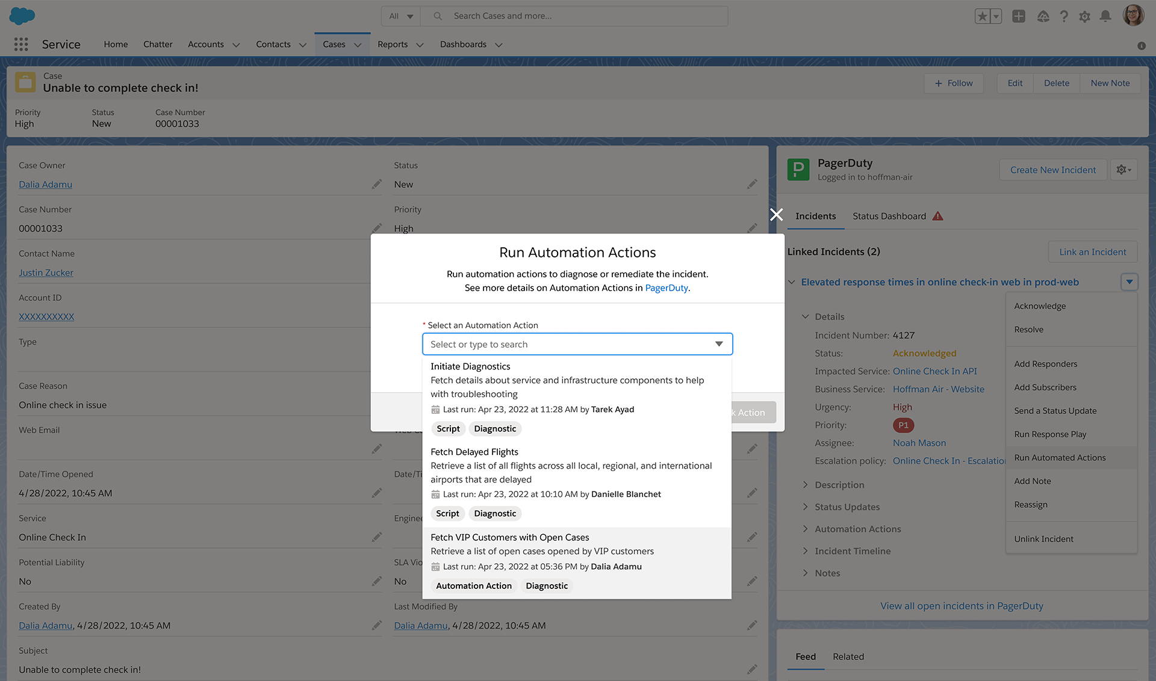Viewport: 1156px width, 681px height.
Task: Expand the Description section
Action: click(x=805, y=484)
